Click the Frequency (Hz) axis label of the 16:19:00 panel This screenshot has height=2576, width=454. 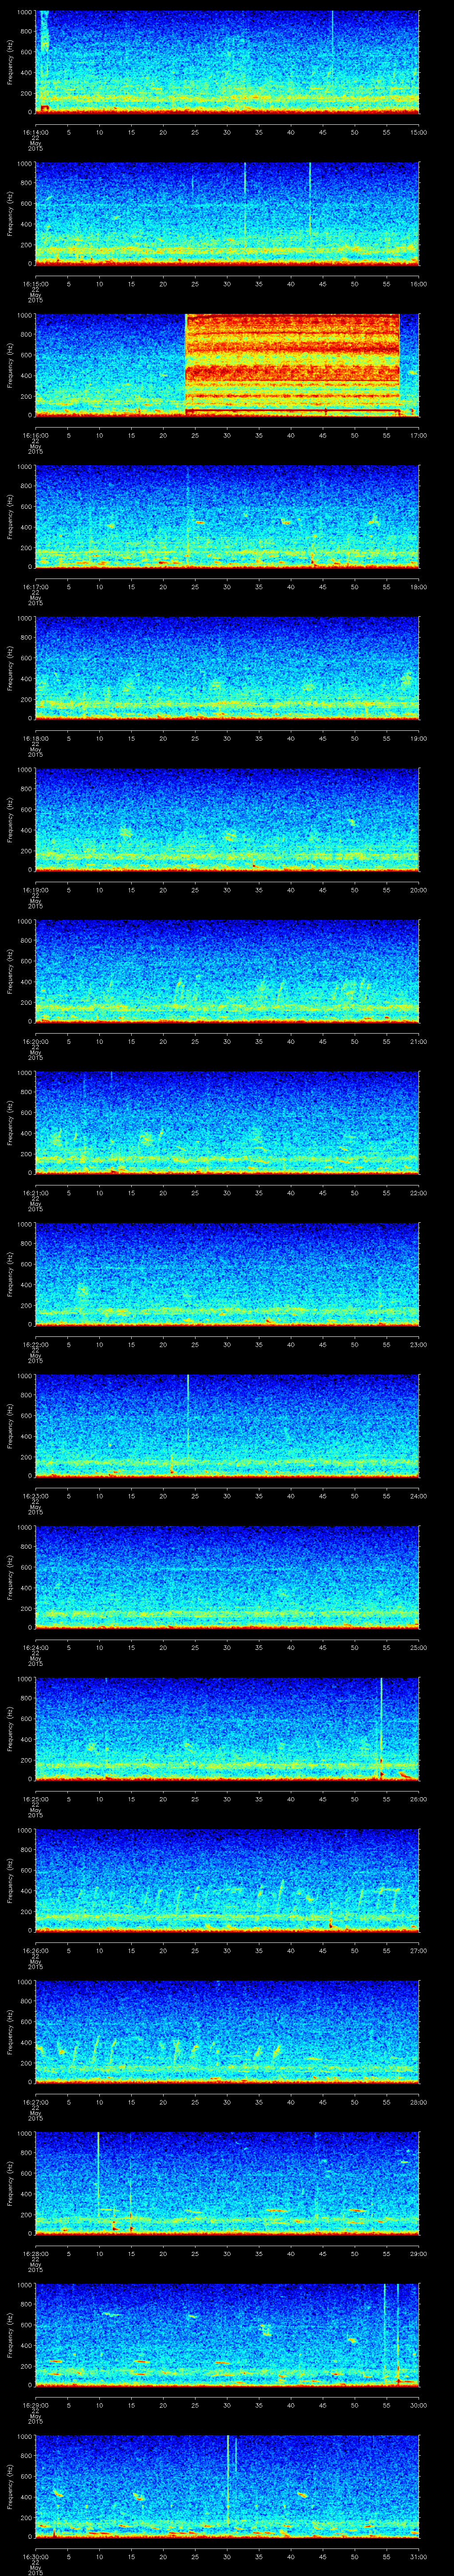pyautogui.click(x=10, y=820)
